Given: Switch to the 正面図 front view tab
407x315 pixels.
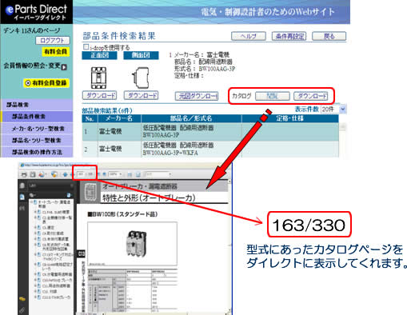Looking at the screenshot, I should pos(99,55).
